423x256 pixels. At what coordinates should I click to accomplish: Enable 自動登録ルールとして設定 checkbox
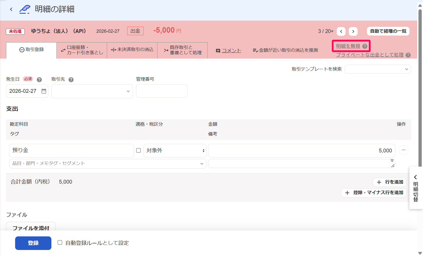tap(60, 242)
